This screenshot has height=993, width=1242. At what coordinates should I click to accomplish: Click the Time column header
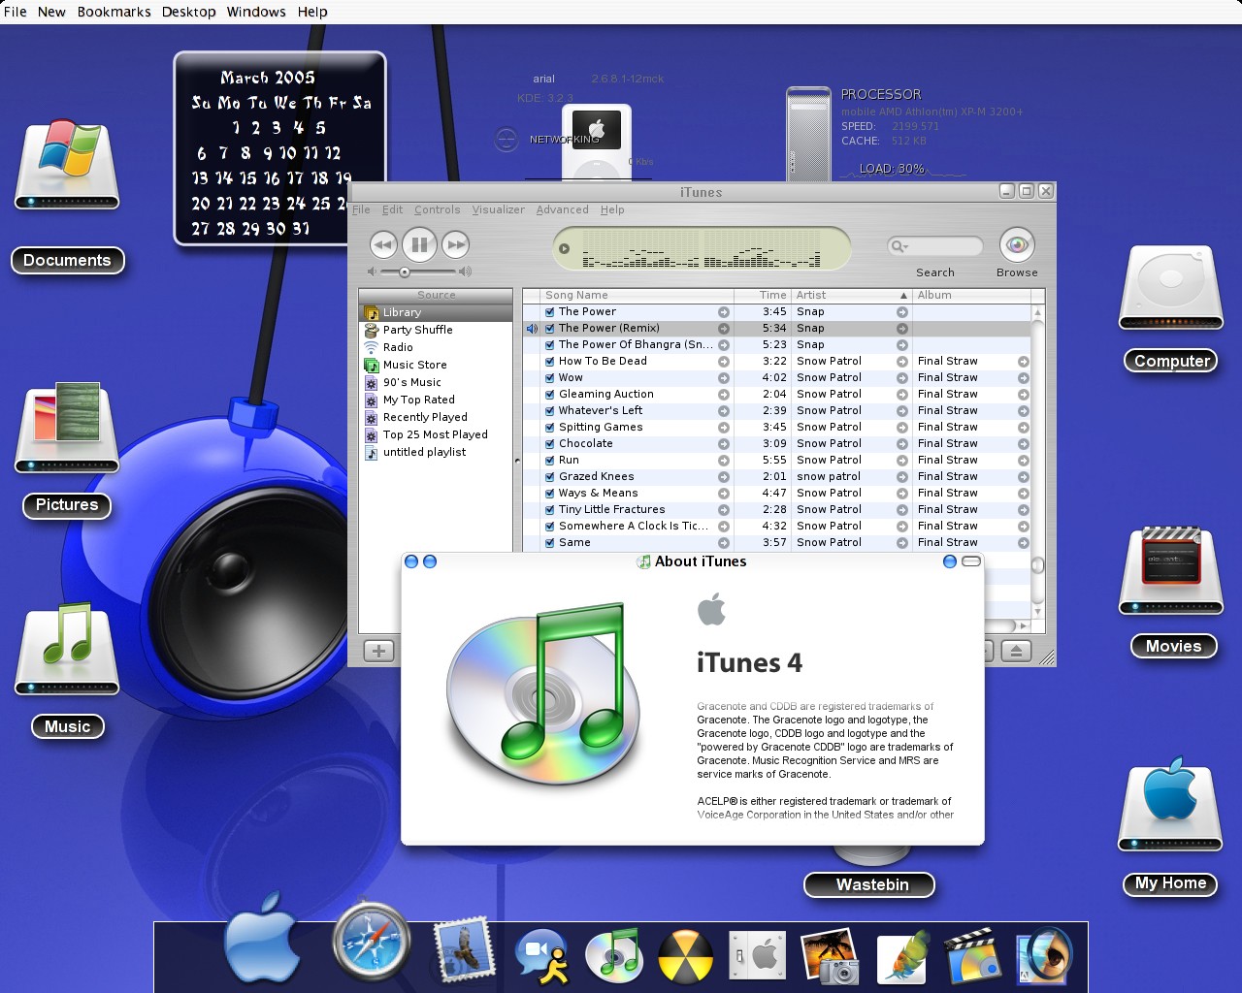[x=762, y=295]
